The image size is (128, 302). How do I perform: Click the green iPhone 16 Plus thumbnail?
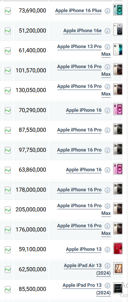click(x=118, y=10)
